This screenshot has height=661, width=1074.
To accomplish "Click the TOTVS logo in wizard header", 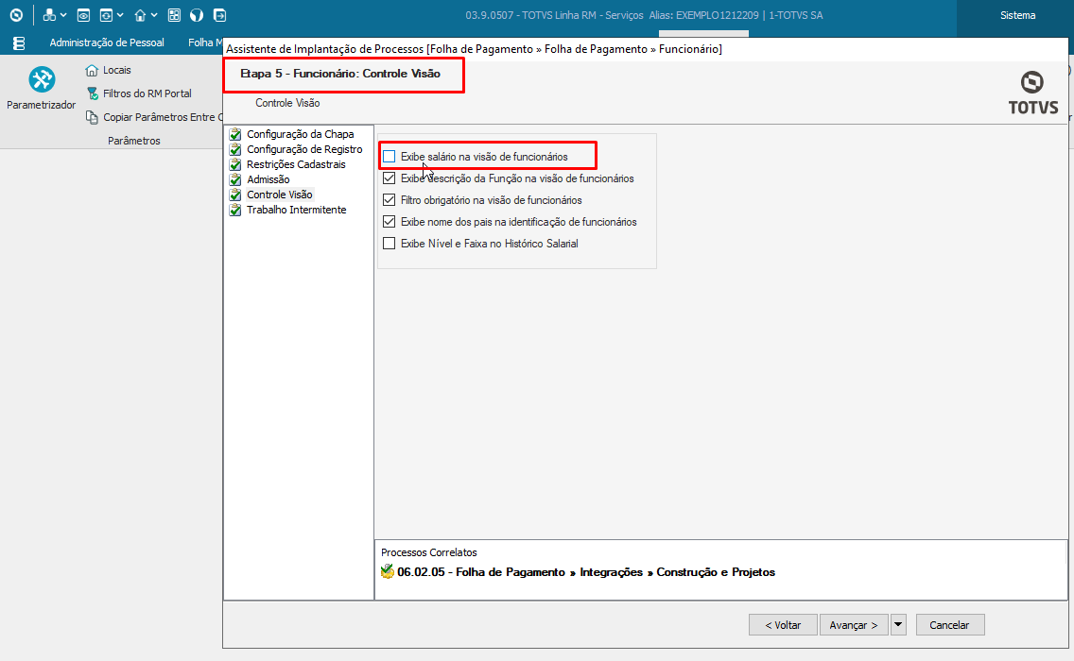I will pyautogui.click(x=1033, y=93).
